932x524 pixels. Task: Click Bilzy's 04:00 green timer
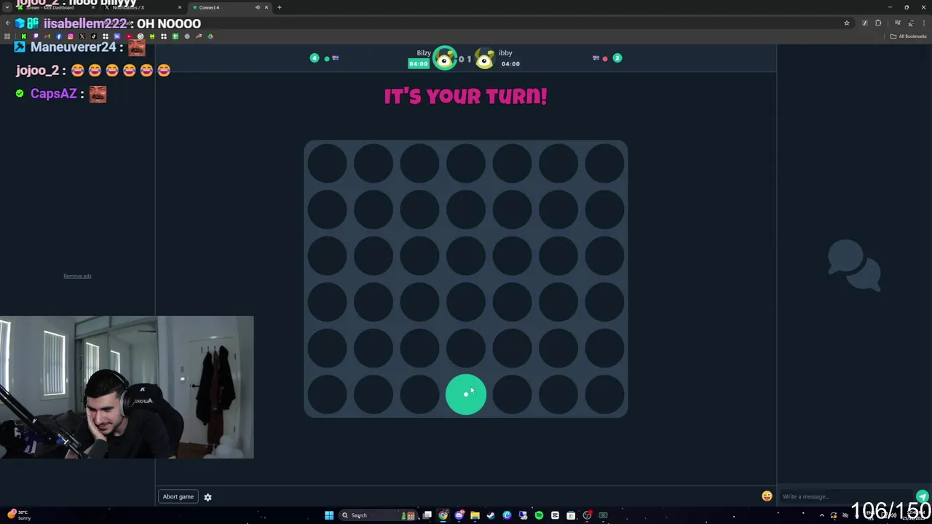tap(419, 63)
